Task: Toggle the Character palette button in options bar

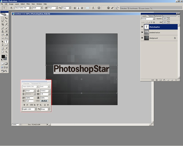Action: click(99, 8)
